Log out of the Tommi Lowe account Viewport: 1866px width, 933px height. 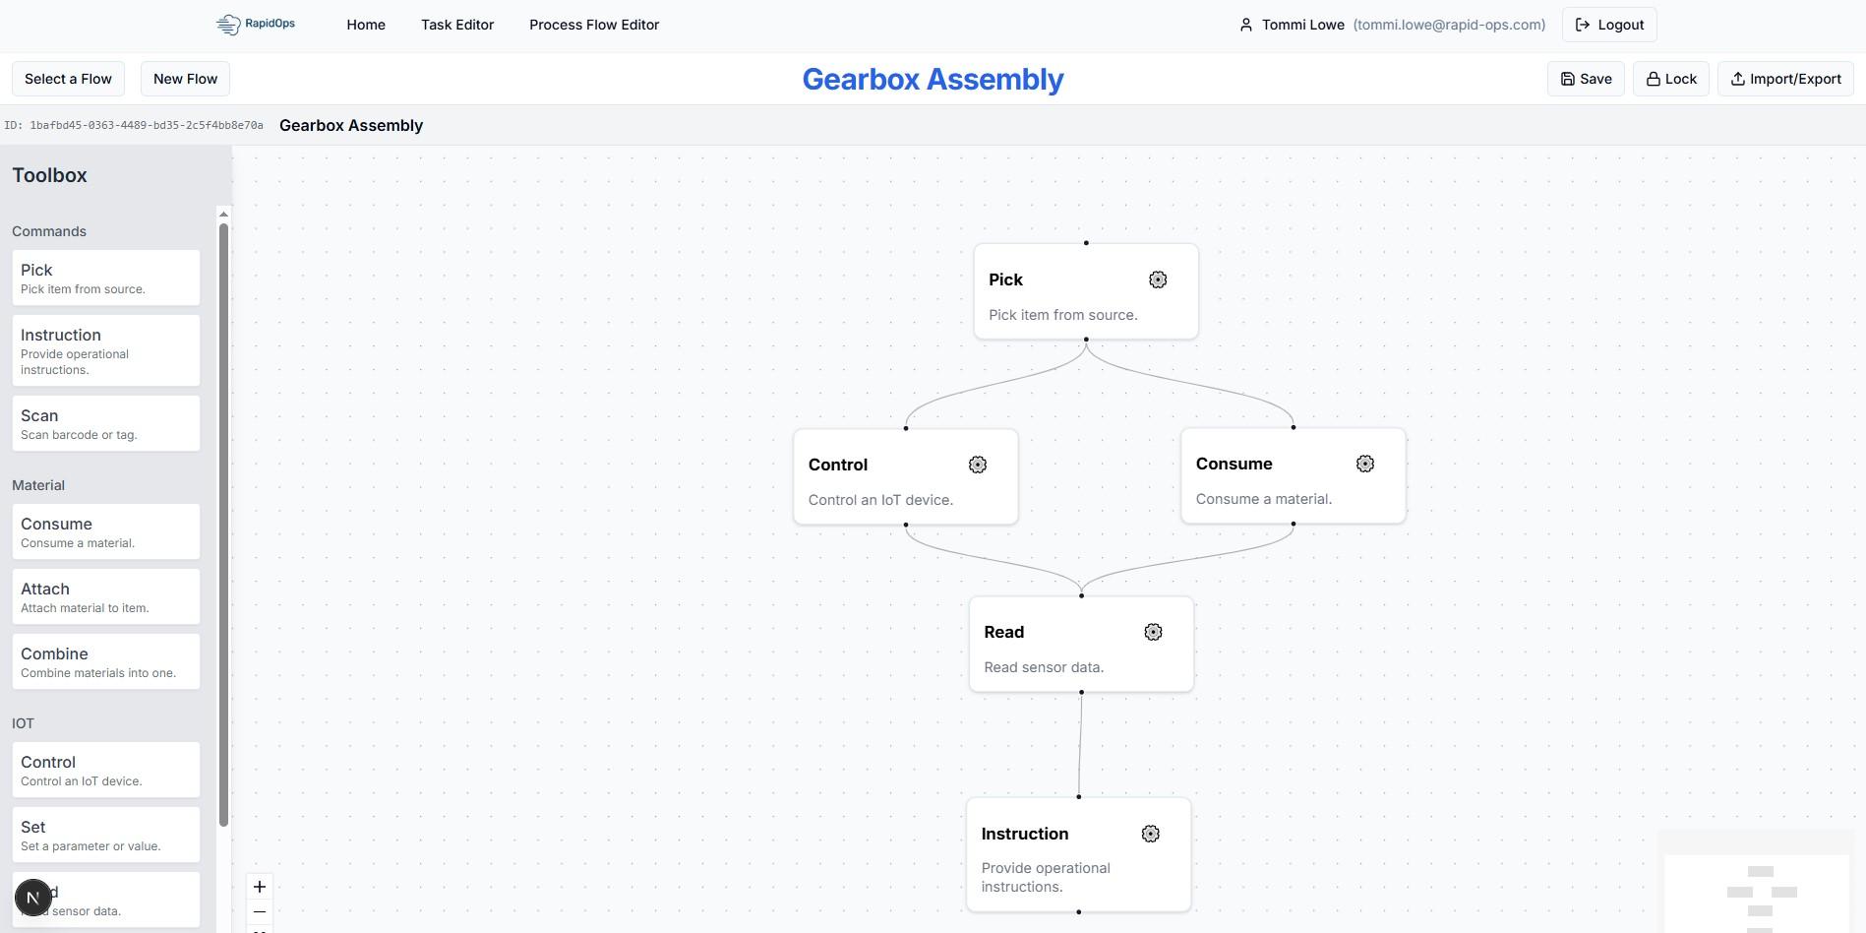coord(1608,25)
